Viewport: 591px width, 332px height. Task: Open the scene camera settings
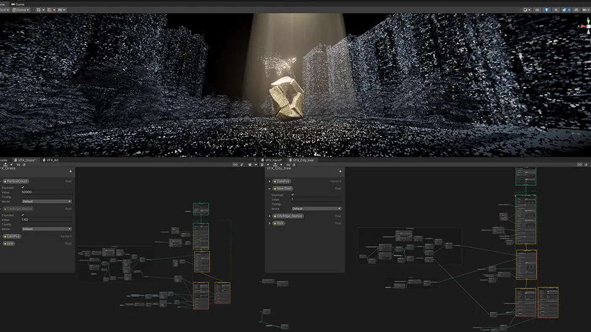[585, 10]
